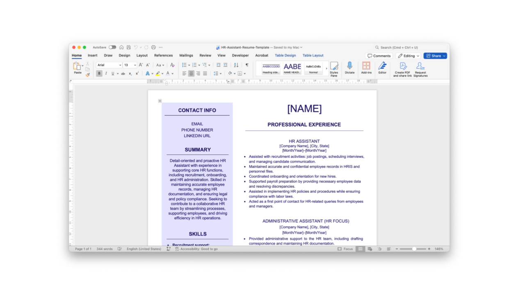
Task: Switch to the Insert tab
Action: click(92, 56)
